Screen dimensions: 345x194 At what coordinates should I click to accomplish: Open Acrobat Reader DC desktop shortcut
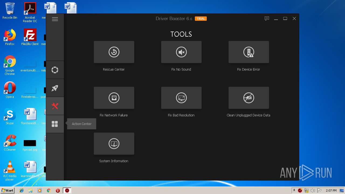coord(30,12)
